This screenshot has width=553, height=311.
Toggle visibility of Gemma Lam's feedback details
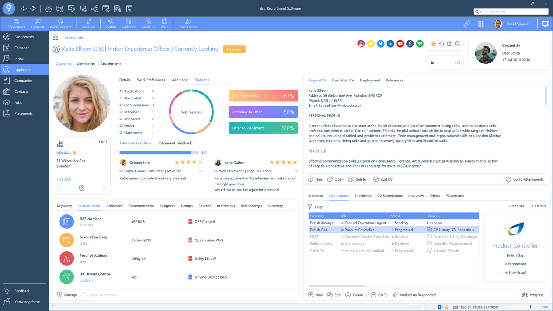click(201, 171)
